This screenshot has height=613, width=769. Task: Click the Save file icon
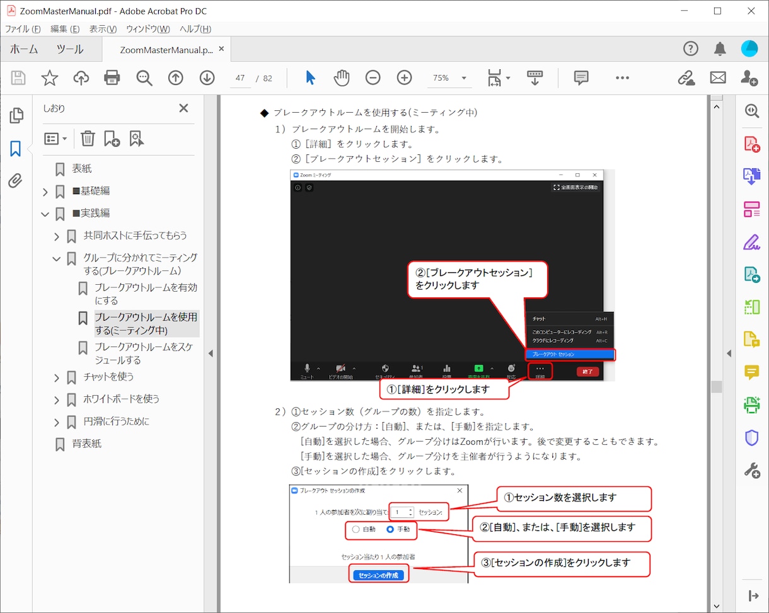(18, 77)
